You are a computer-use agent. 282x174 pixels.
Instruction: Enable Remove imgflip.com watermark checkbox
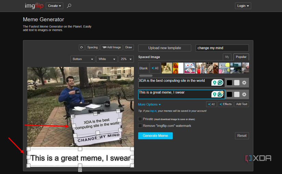[x=140, y=126]
